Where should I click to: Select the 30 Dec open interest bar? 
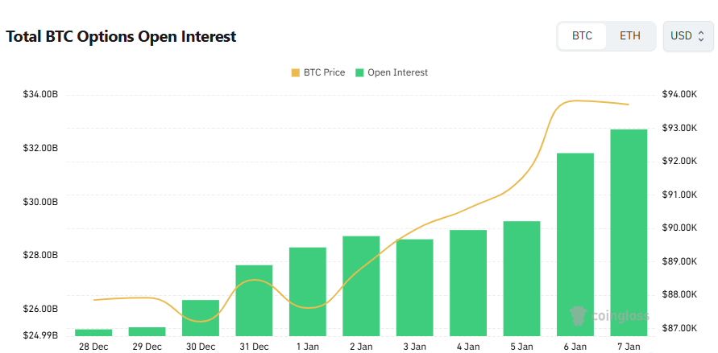pyautogui.click(x=201, y=318)
